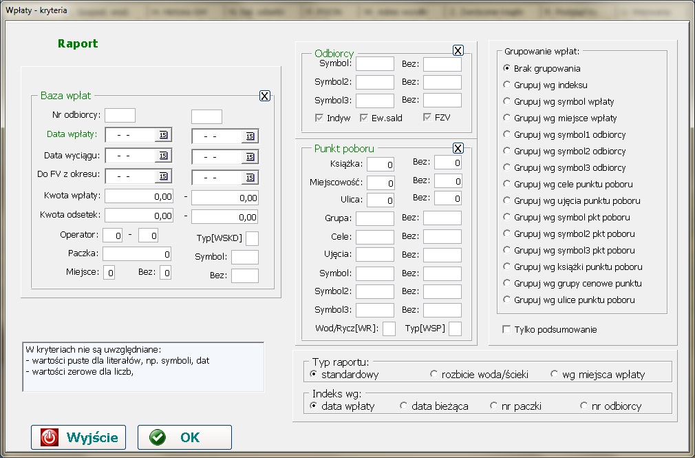
Task: Open calendar for first Data wyciągu field
Action: coord(163,156)
